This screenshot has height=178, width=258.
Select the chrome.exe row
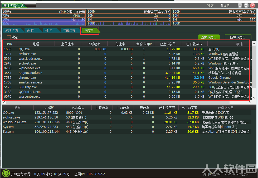pos(126,78)
